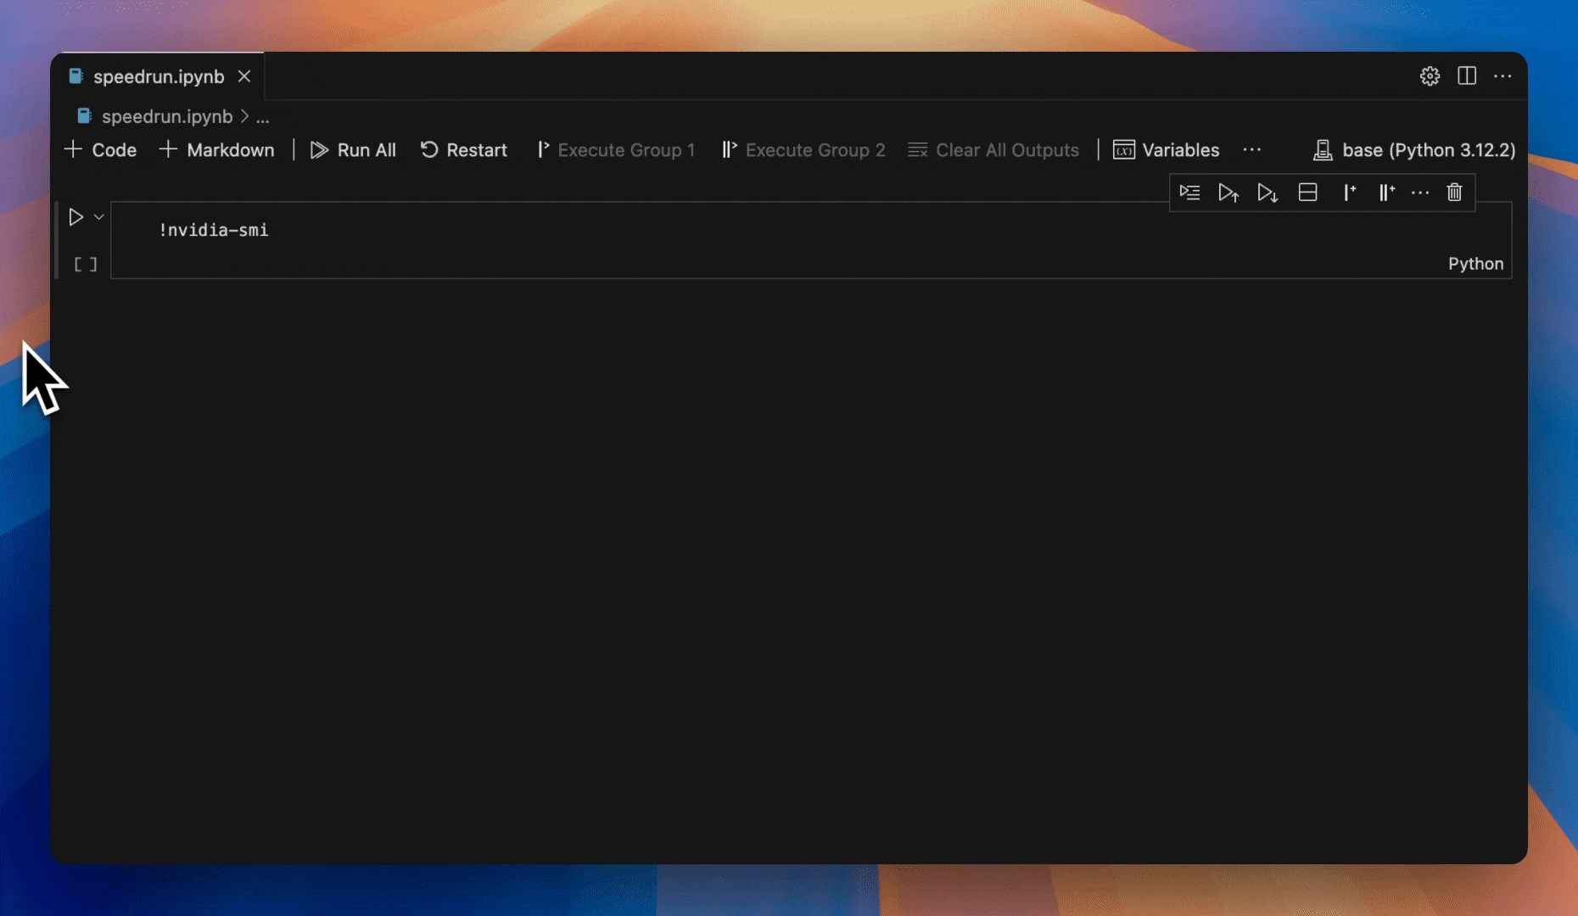Split the editor to the side
Viewport: 1578px width, 916px height.
tap(1467, 76)
